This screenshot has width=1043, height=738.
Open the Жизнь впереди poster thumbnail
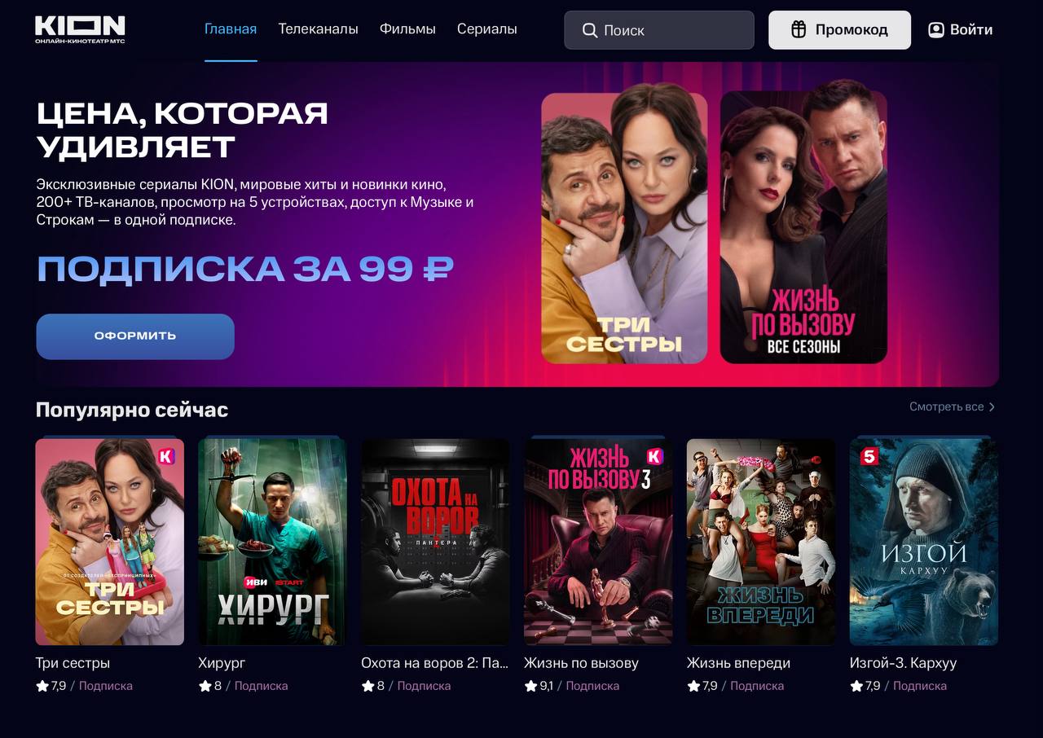761,542
